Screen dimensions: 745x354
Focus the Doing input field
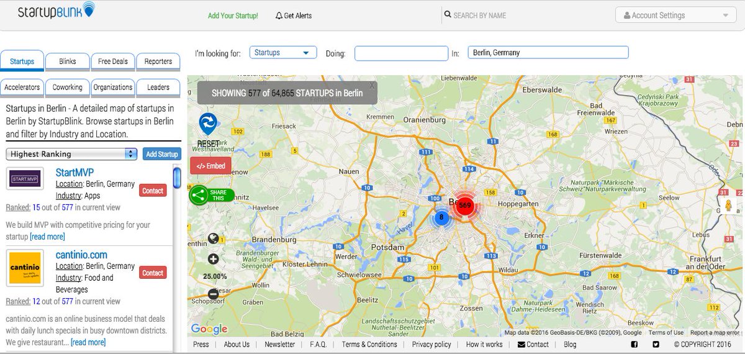point(401,53)
